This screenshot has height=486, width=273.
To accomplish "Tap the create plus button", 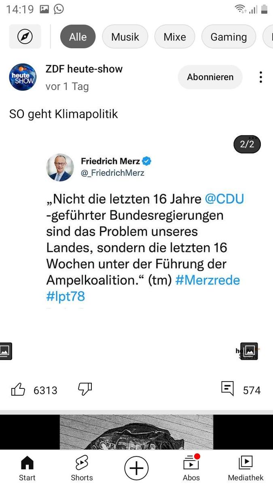I will [x=136, y=469].
